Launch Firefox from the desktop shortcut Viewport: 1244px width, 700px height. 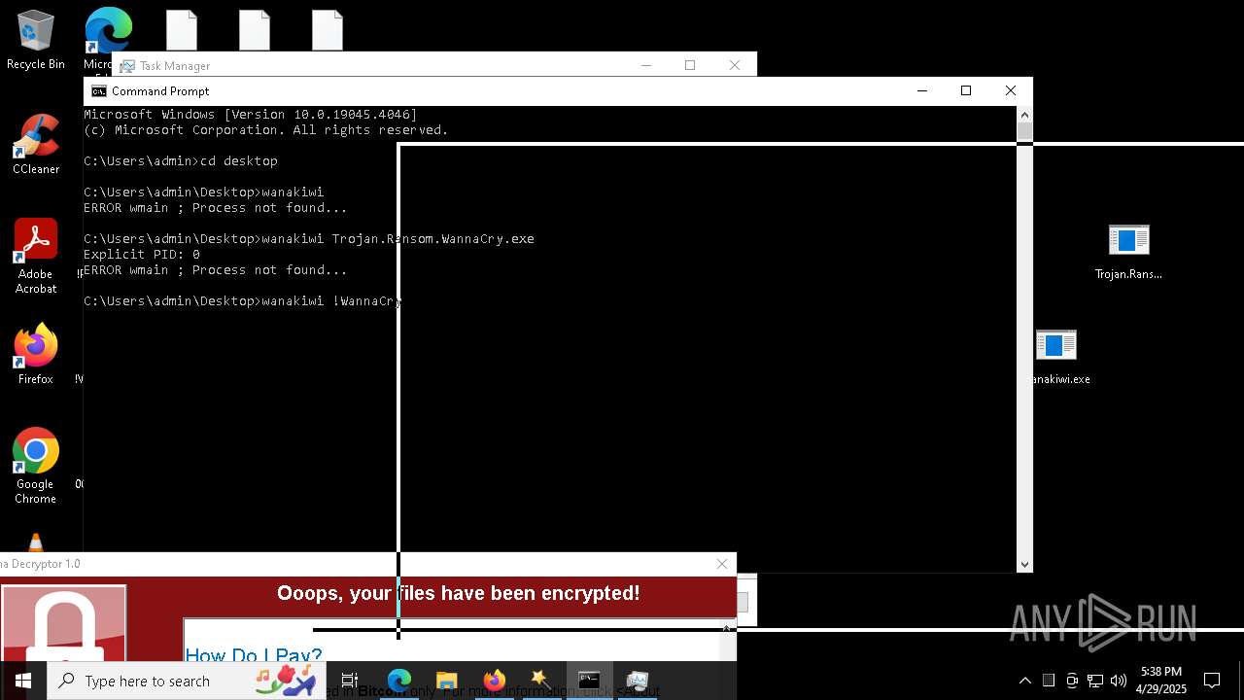tap(36, 355)
